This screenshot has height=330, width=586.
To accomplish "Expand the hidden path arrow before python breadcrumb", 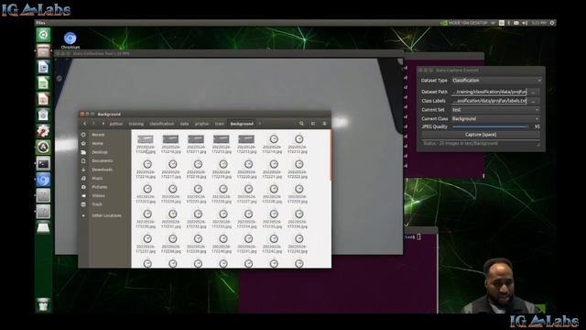I will [103, 124].
